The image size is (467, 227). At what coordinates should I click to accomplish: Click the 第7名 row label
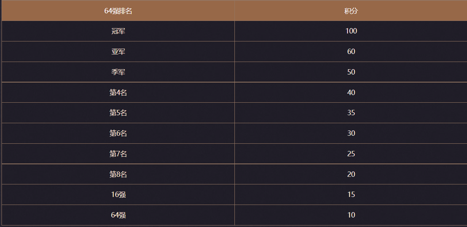118,154
